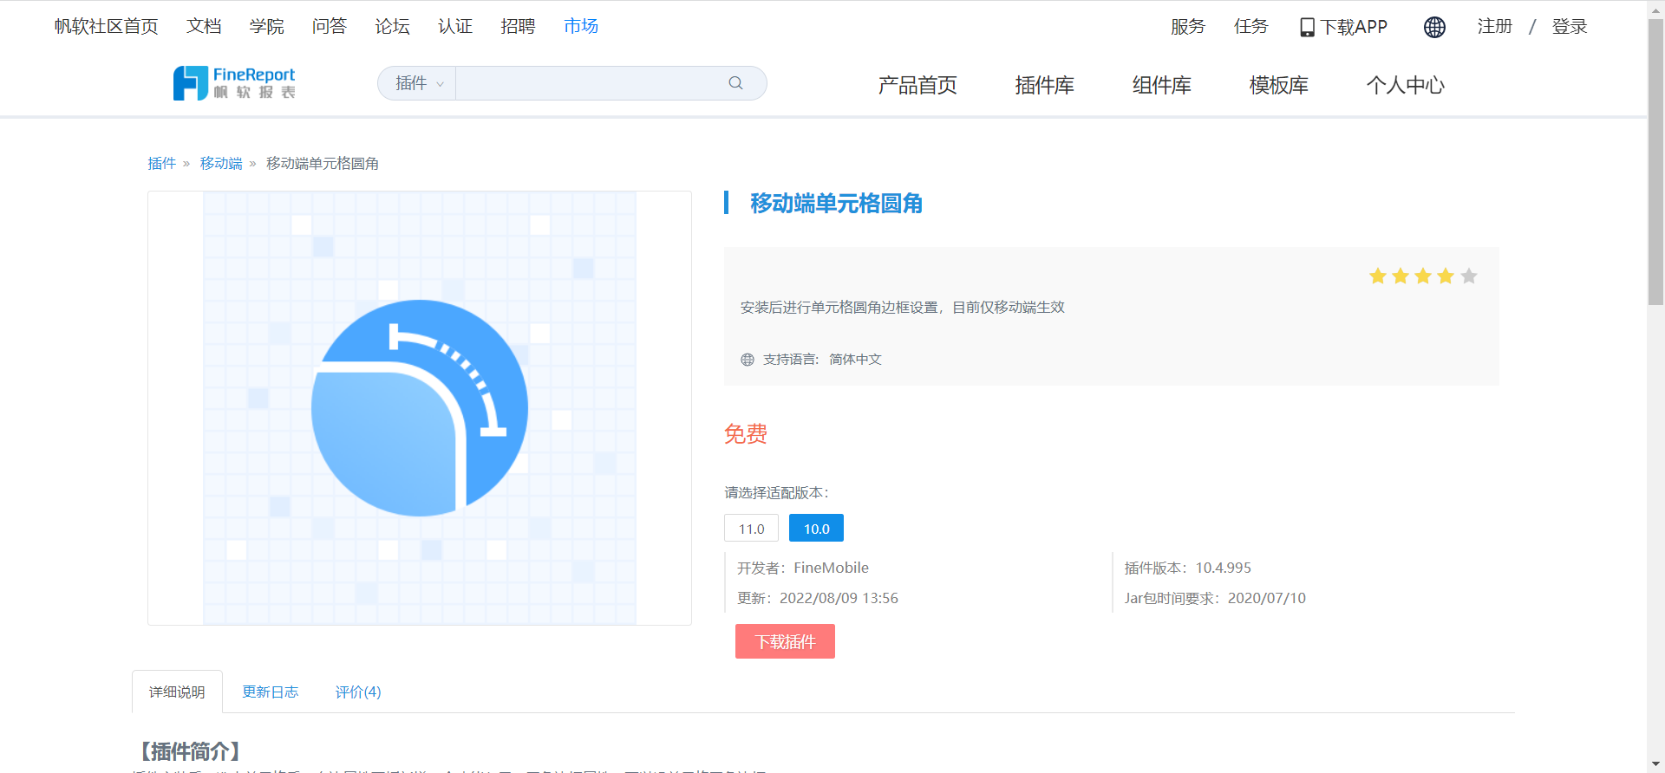The width and height of the screenshot is (1665, 773).
Task: Click the FineReport logo
Action: pyautogui.click(x=234, y=83)
